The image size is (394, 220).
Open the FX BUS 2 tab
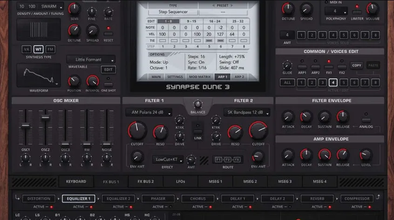click(145, 181)
